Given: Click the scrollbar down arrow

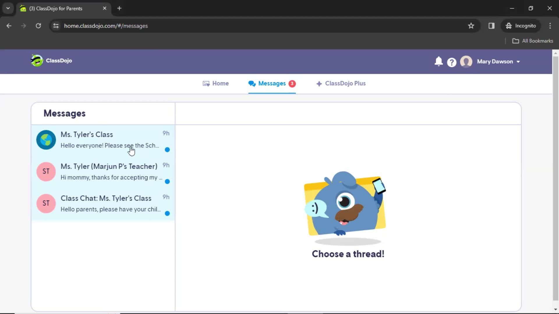Looking at the screenshot, I should 555,309.
